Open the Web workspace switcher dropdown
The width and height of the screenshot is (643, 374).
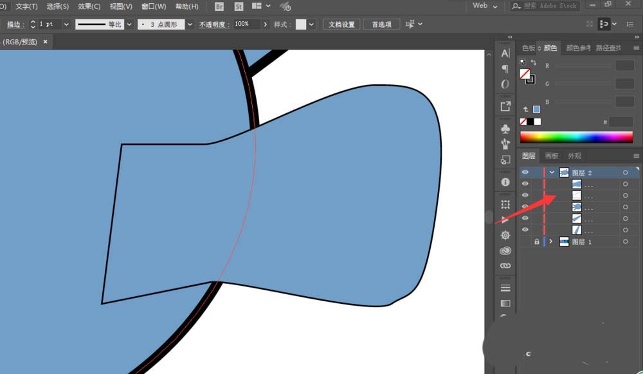[x=485, y=6]
